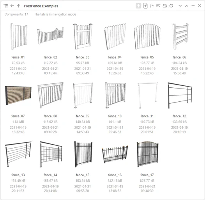Select fence_06 rail fence thumbnail
This screenshot has height=200, width=205.
pyautogui.click(x=180, y=36)
